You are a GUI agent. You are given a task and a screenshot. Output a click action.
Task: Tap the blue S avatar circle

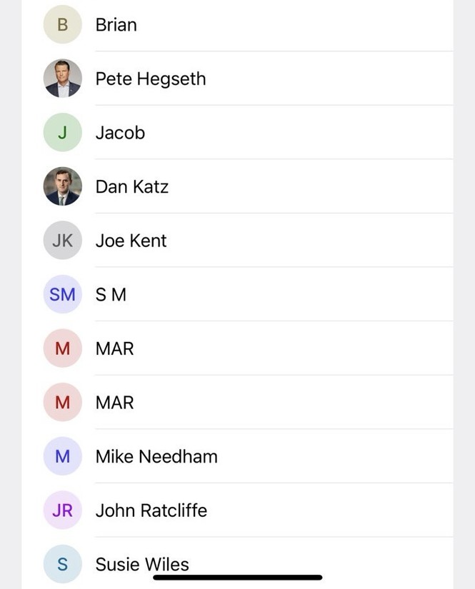pyautogui.click(x=62, y=564)
